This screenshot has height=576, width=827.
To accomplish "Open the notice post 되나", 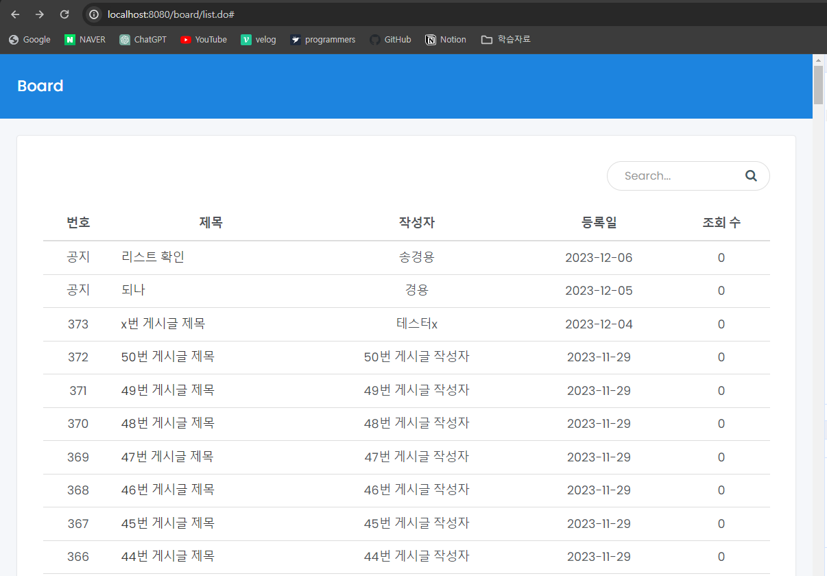I will (x=133, y=291).
